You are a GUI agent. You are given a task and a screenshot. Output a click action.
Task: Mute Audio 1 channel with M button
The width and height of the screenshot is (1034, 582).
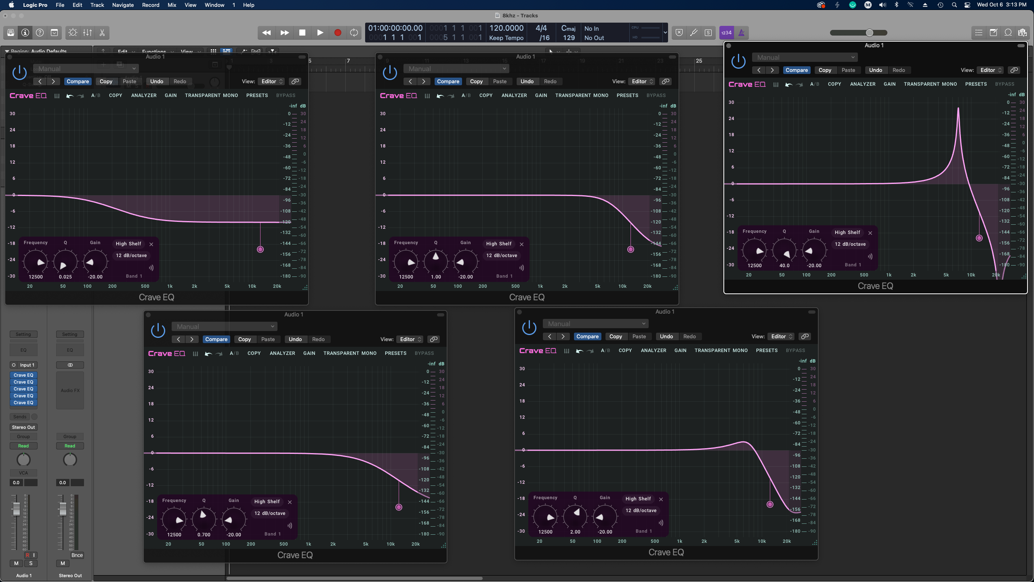click(x=16, y=563)
